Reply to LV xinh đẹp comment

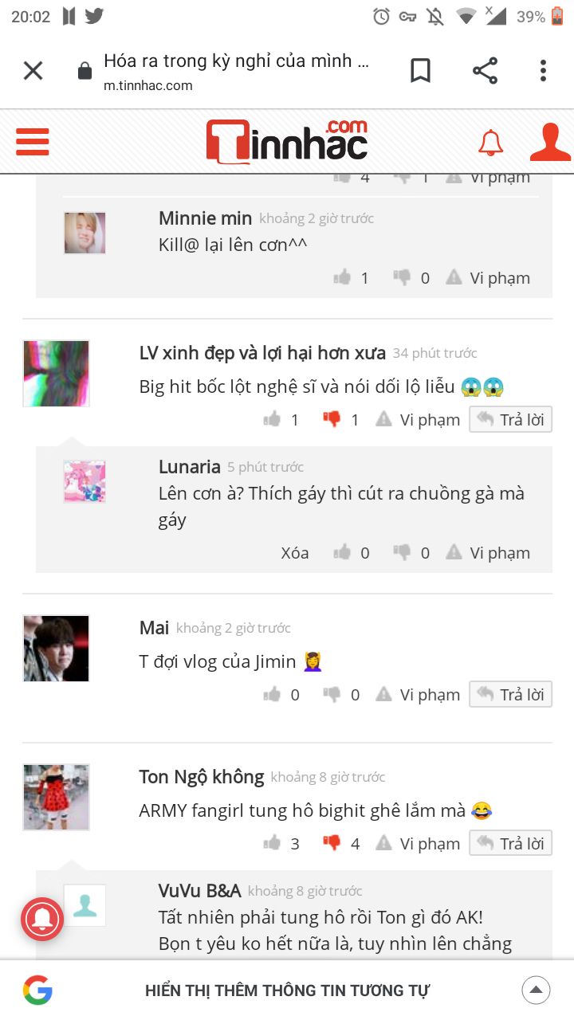pyautogui.click(x=511, y=419)
